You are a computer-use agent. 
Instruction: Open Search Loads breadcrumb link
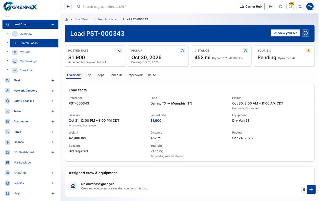(x=107, y=19)
